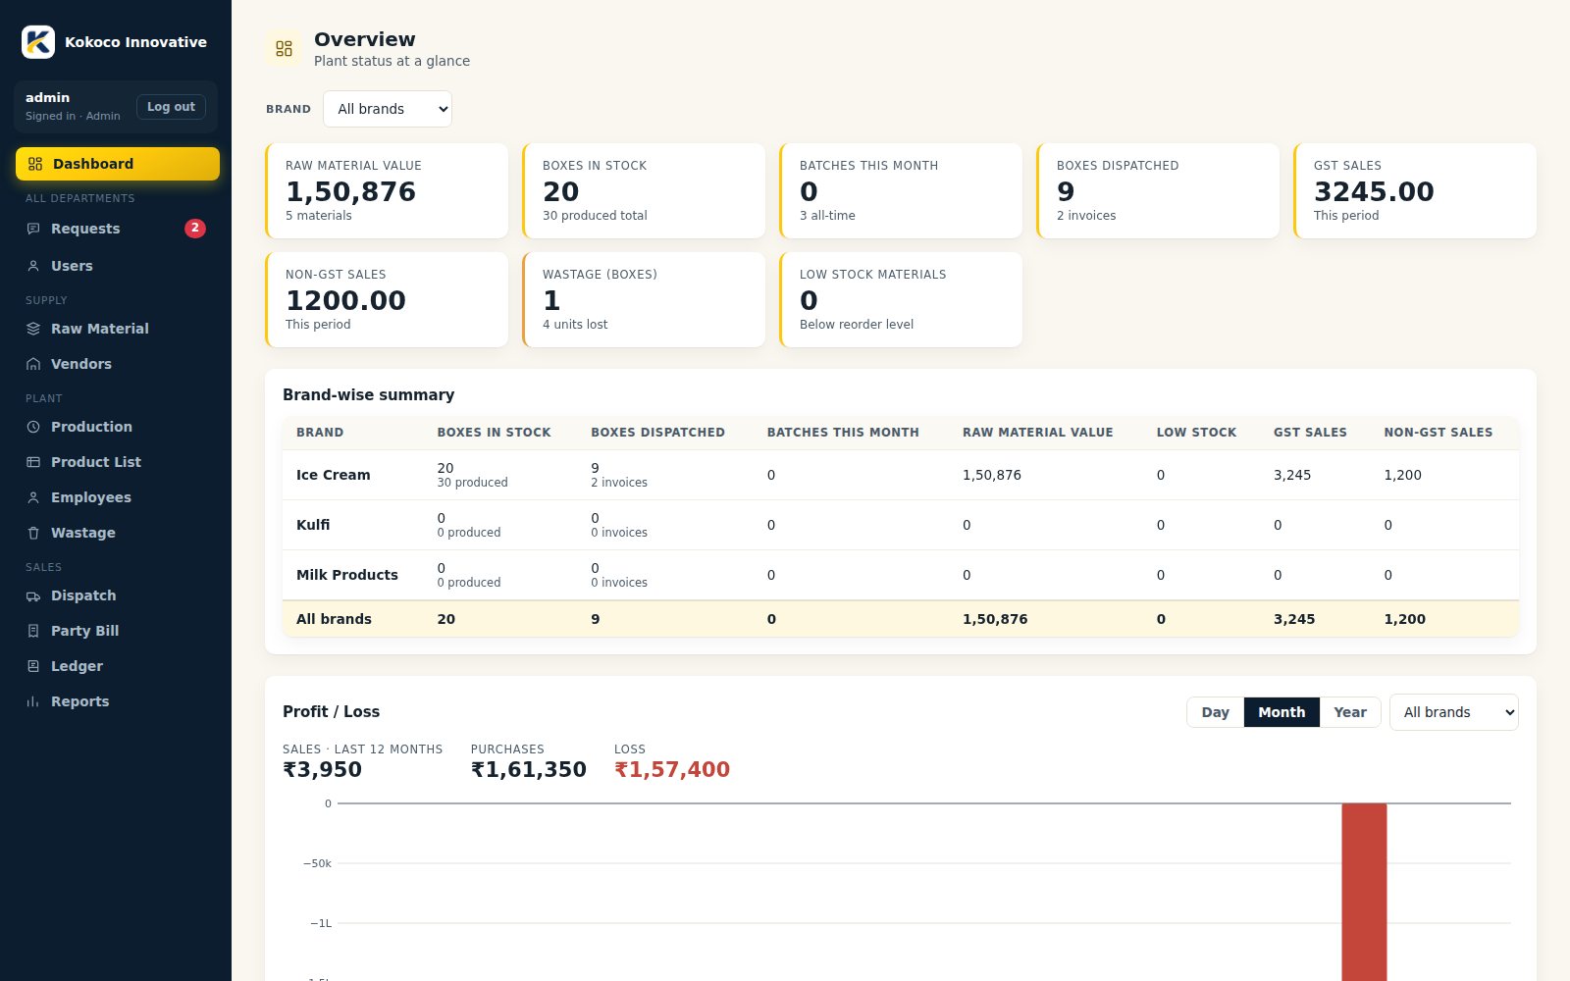Click the Employees person icon
The height and width of the screenshot is (981, 1570).
[x=33, y=497]
